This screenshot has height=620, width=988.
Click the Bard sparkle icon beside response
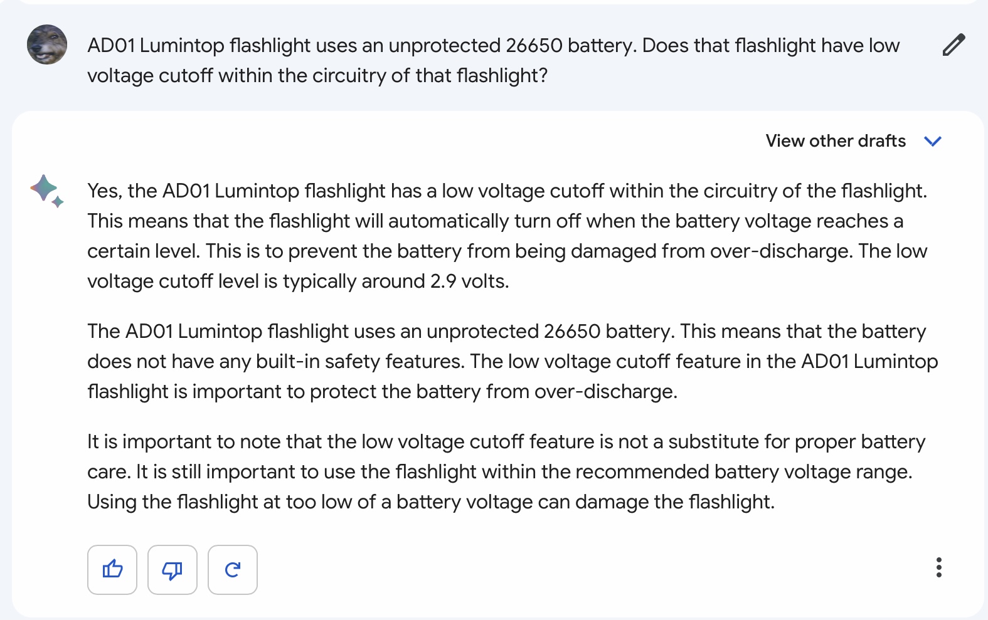(46, 191)
